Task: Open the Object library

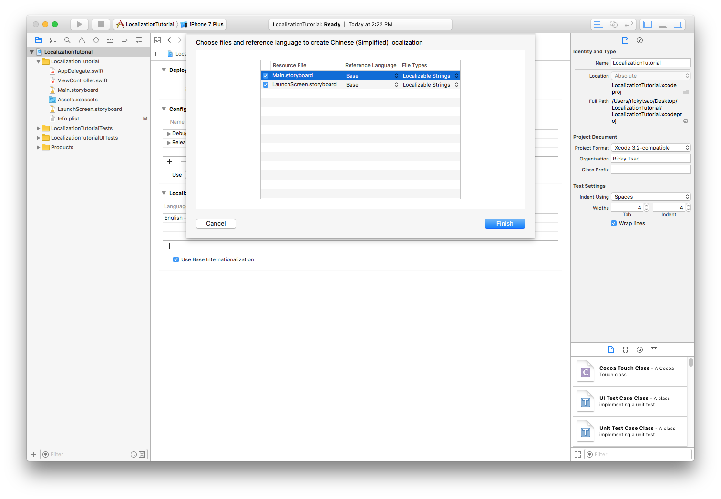Action: pyautogui.click(x=639, y=350)
